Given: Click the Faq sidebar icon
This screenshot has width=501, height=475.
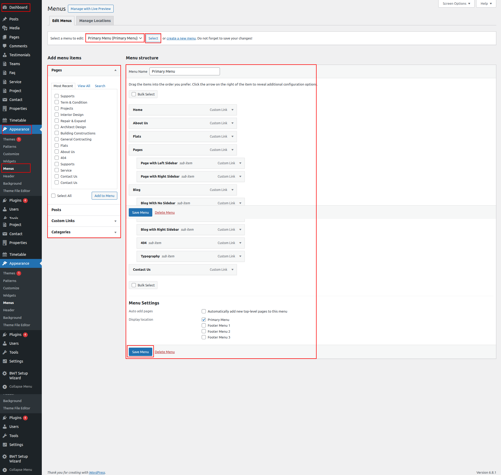Looking at the screenshot, I should point(5,73).
